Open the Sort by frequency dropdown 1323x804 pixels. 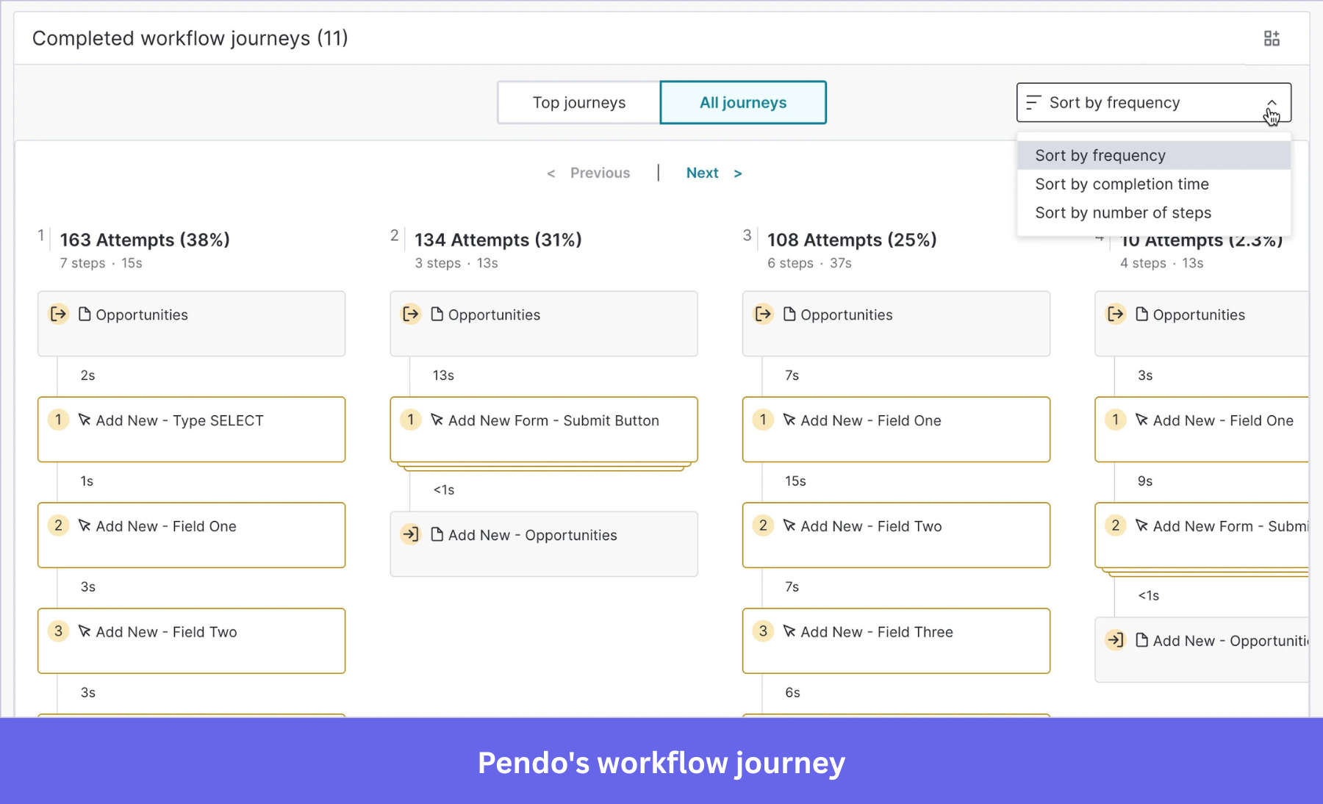coord(1153,103)
